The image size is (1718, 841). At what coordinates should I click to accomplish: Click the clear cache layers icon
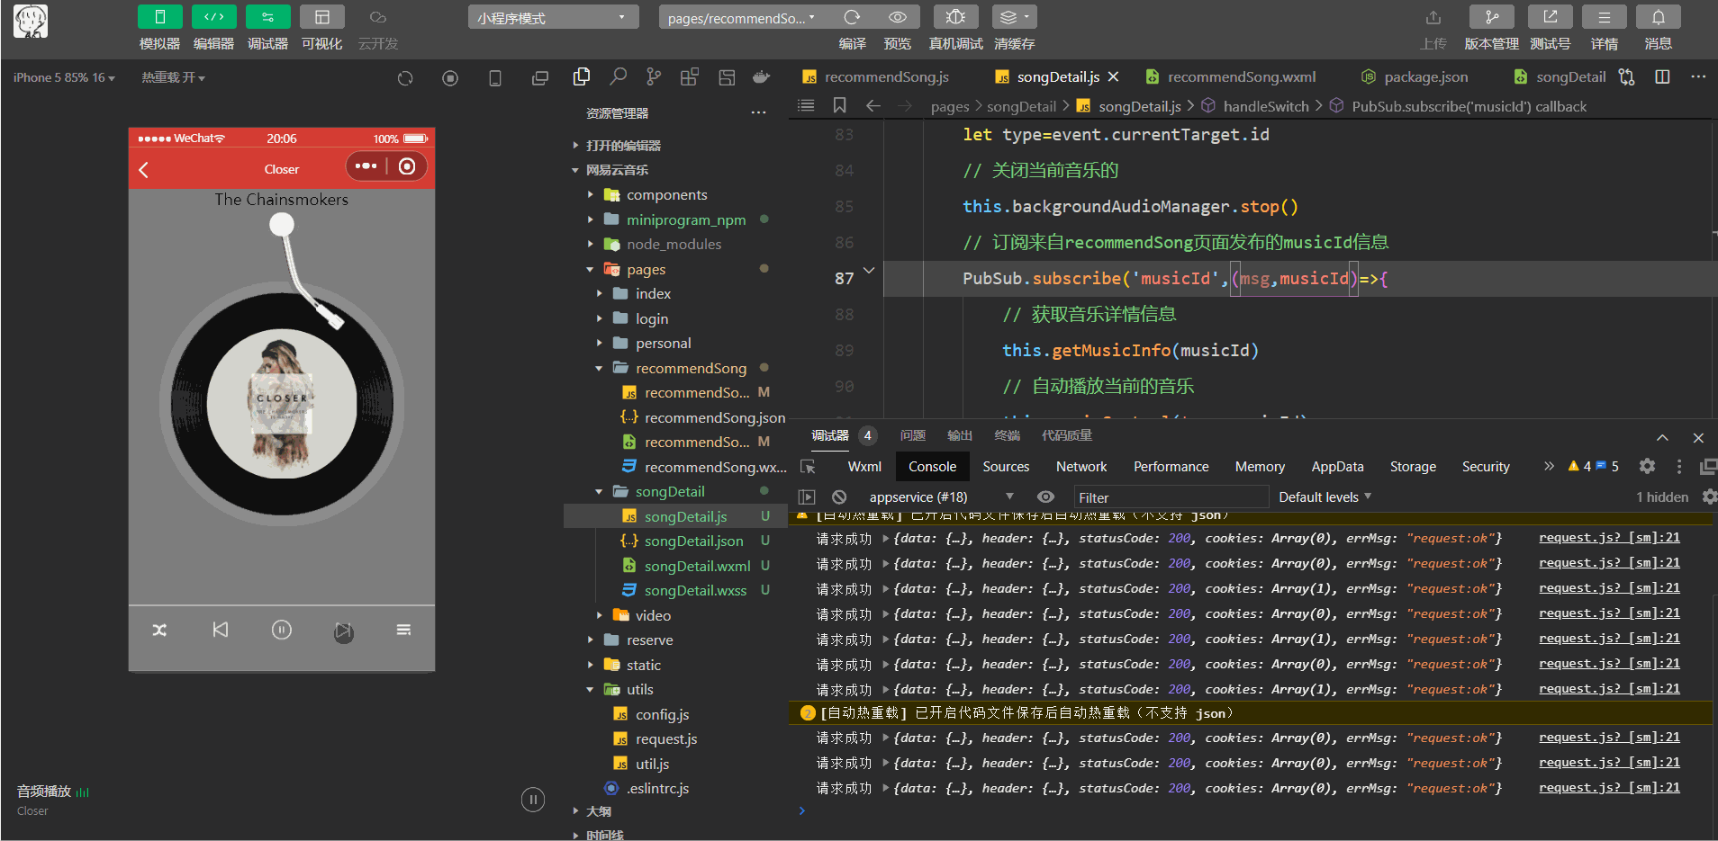(1014, 17)
